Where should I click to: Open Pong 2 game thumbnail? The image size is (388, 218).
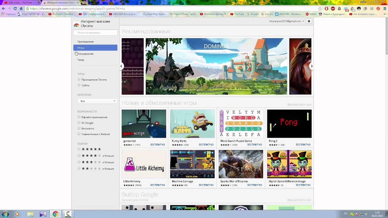289,124
